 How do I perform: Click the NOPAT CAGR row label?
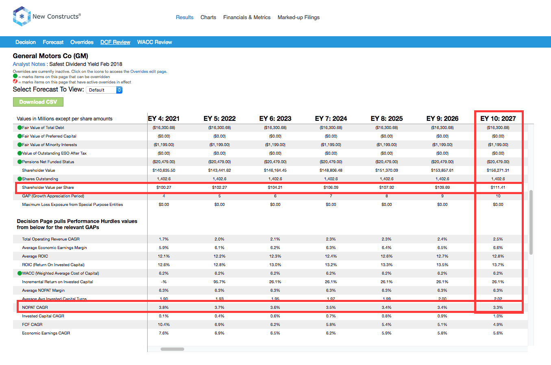click(35, 308)
